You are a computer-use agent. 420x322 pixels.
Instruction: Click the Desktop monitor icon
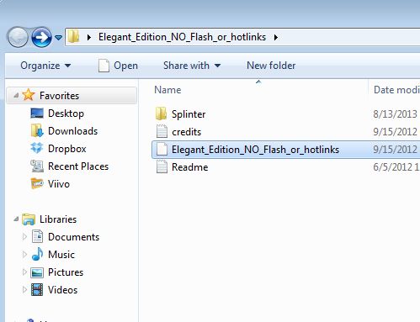pyautogui.click(x=37, y=113)
